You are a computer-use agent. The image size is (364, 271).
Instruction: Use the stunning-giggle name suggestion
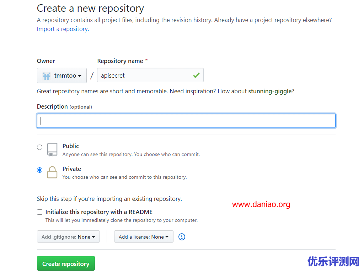click(x=270, y=91)
